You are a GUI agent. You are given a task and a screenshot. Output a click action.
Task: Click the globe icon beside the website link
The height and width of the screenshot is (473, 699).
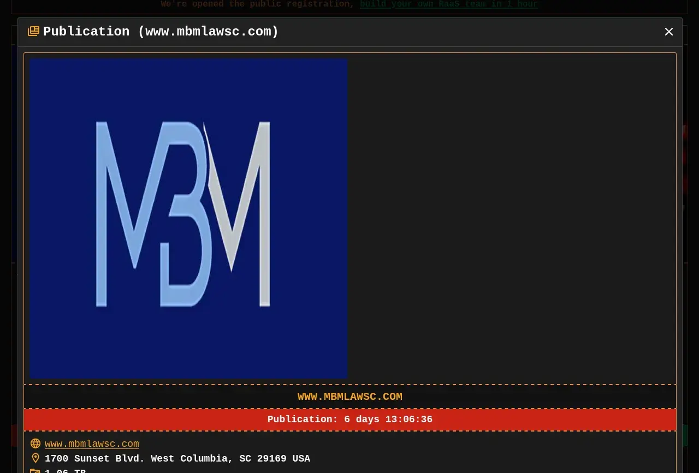[35, 444]
